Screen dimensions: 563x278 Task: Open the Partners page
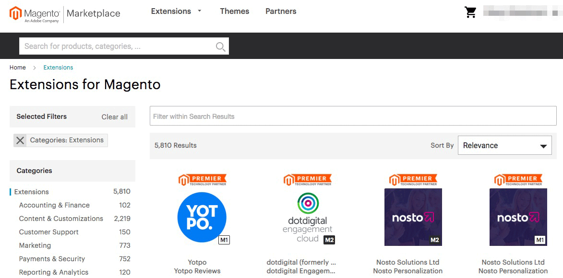pyautogui.click(x=280, y=11)
